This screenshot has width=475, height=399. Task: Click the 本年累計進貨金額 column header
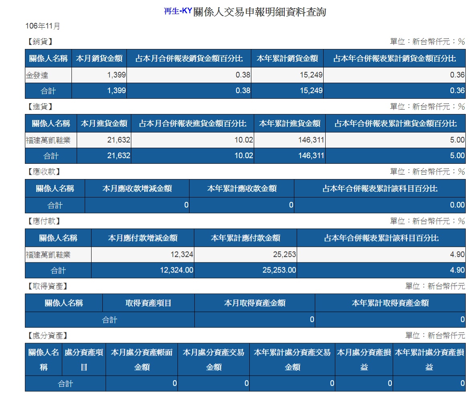pos(289,124)
